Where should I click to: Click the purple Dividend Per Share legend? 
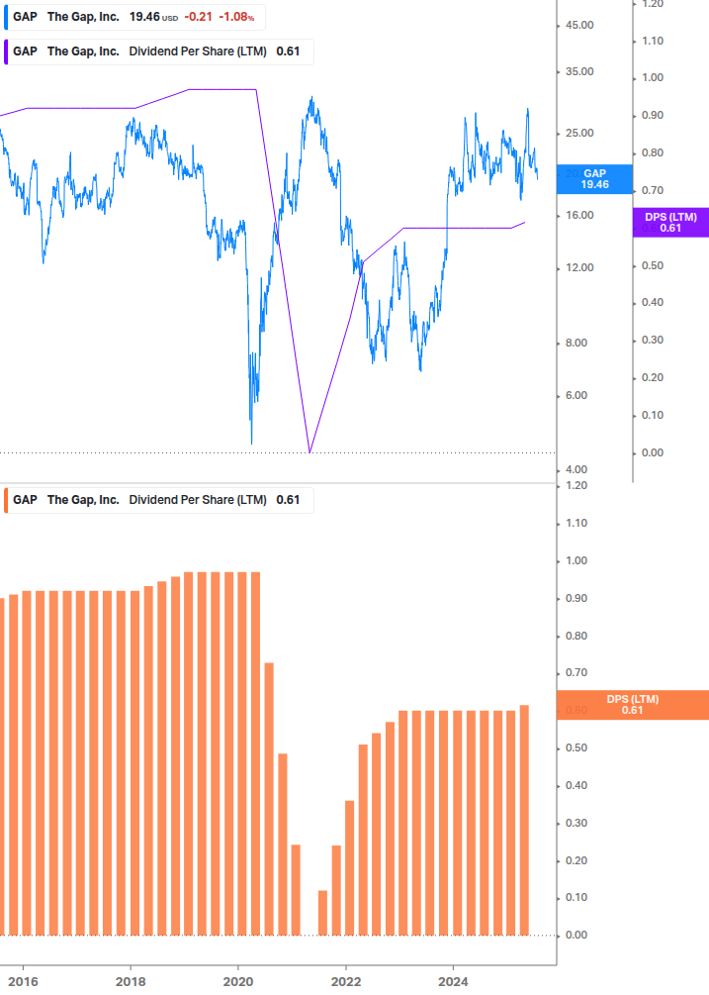pyautogui.click(x=158, y=52)
